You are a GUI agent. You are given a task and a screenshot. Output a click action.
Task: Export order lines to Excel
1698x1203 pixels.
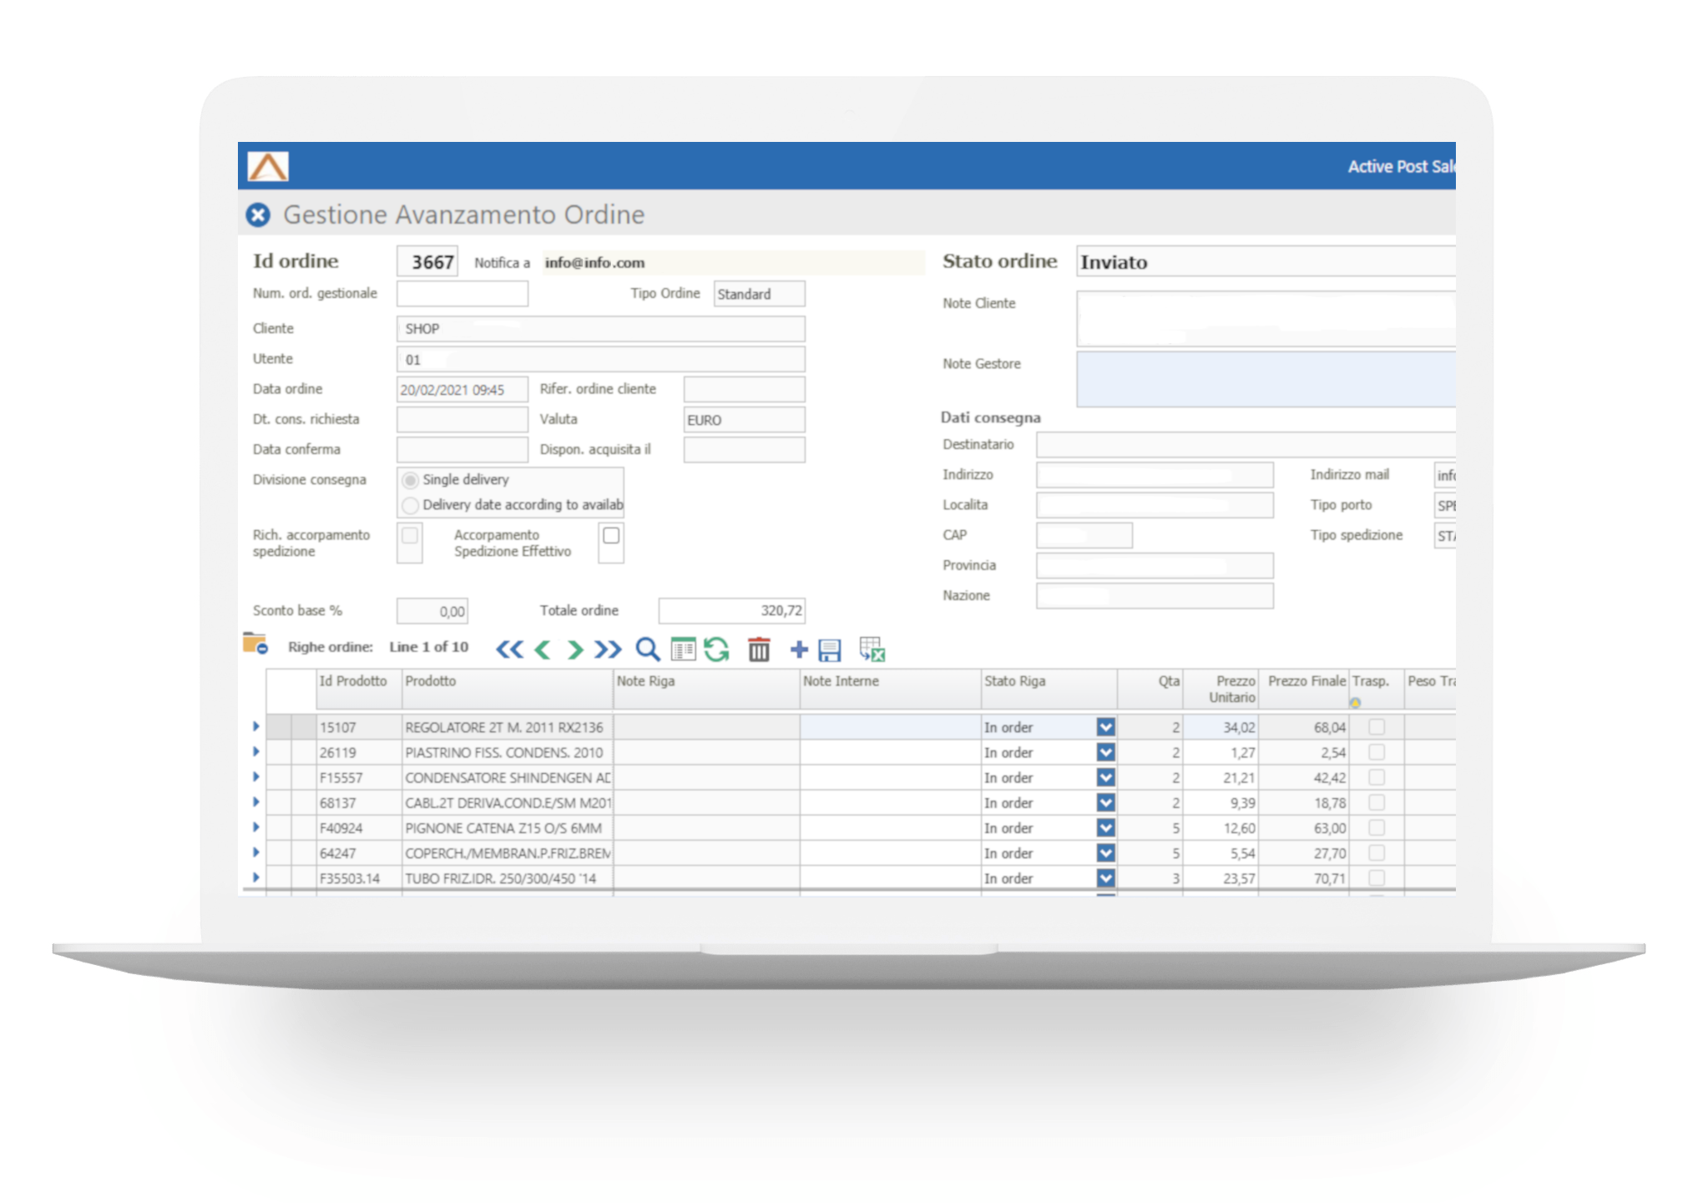pyautogui.click(x=872, y=650)
